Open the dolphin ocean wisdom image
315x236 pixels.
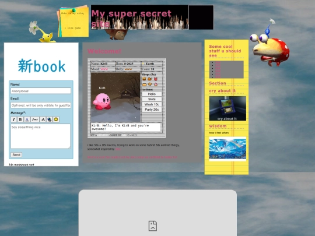pyautogui.click(x=228, y=149)
